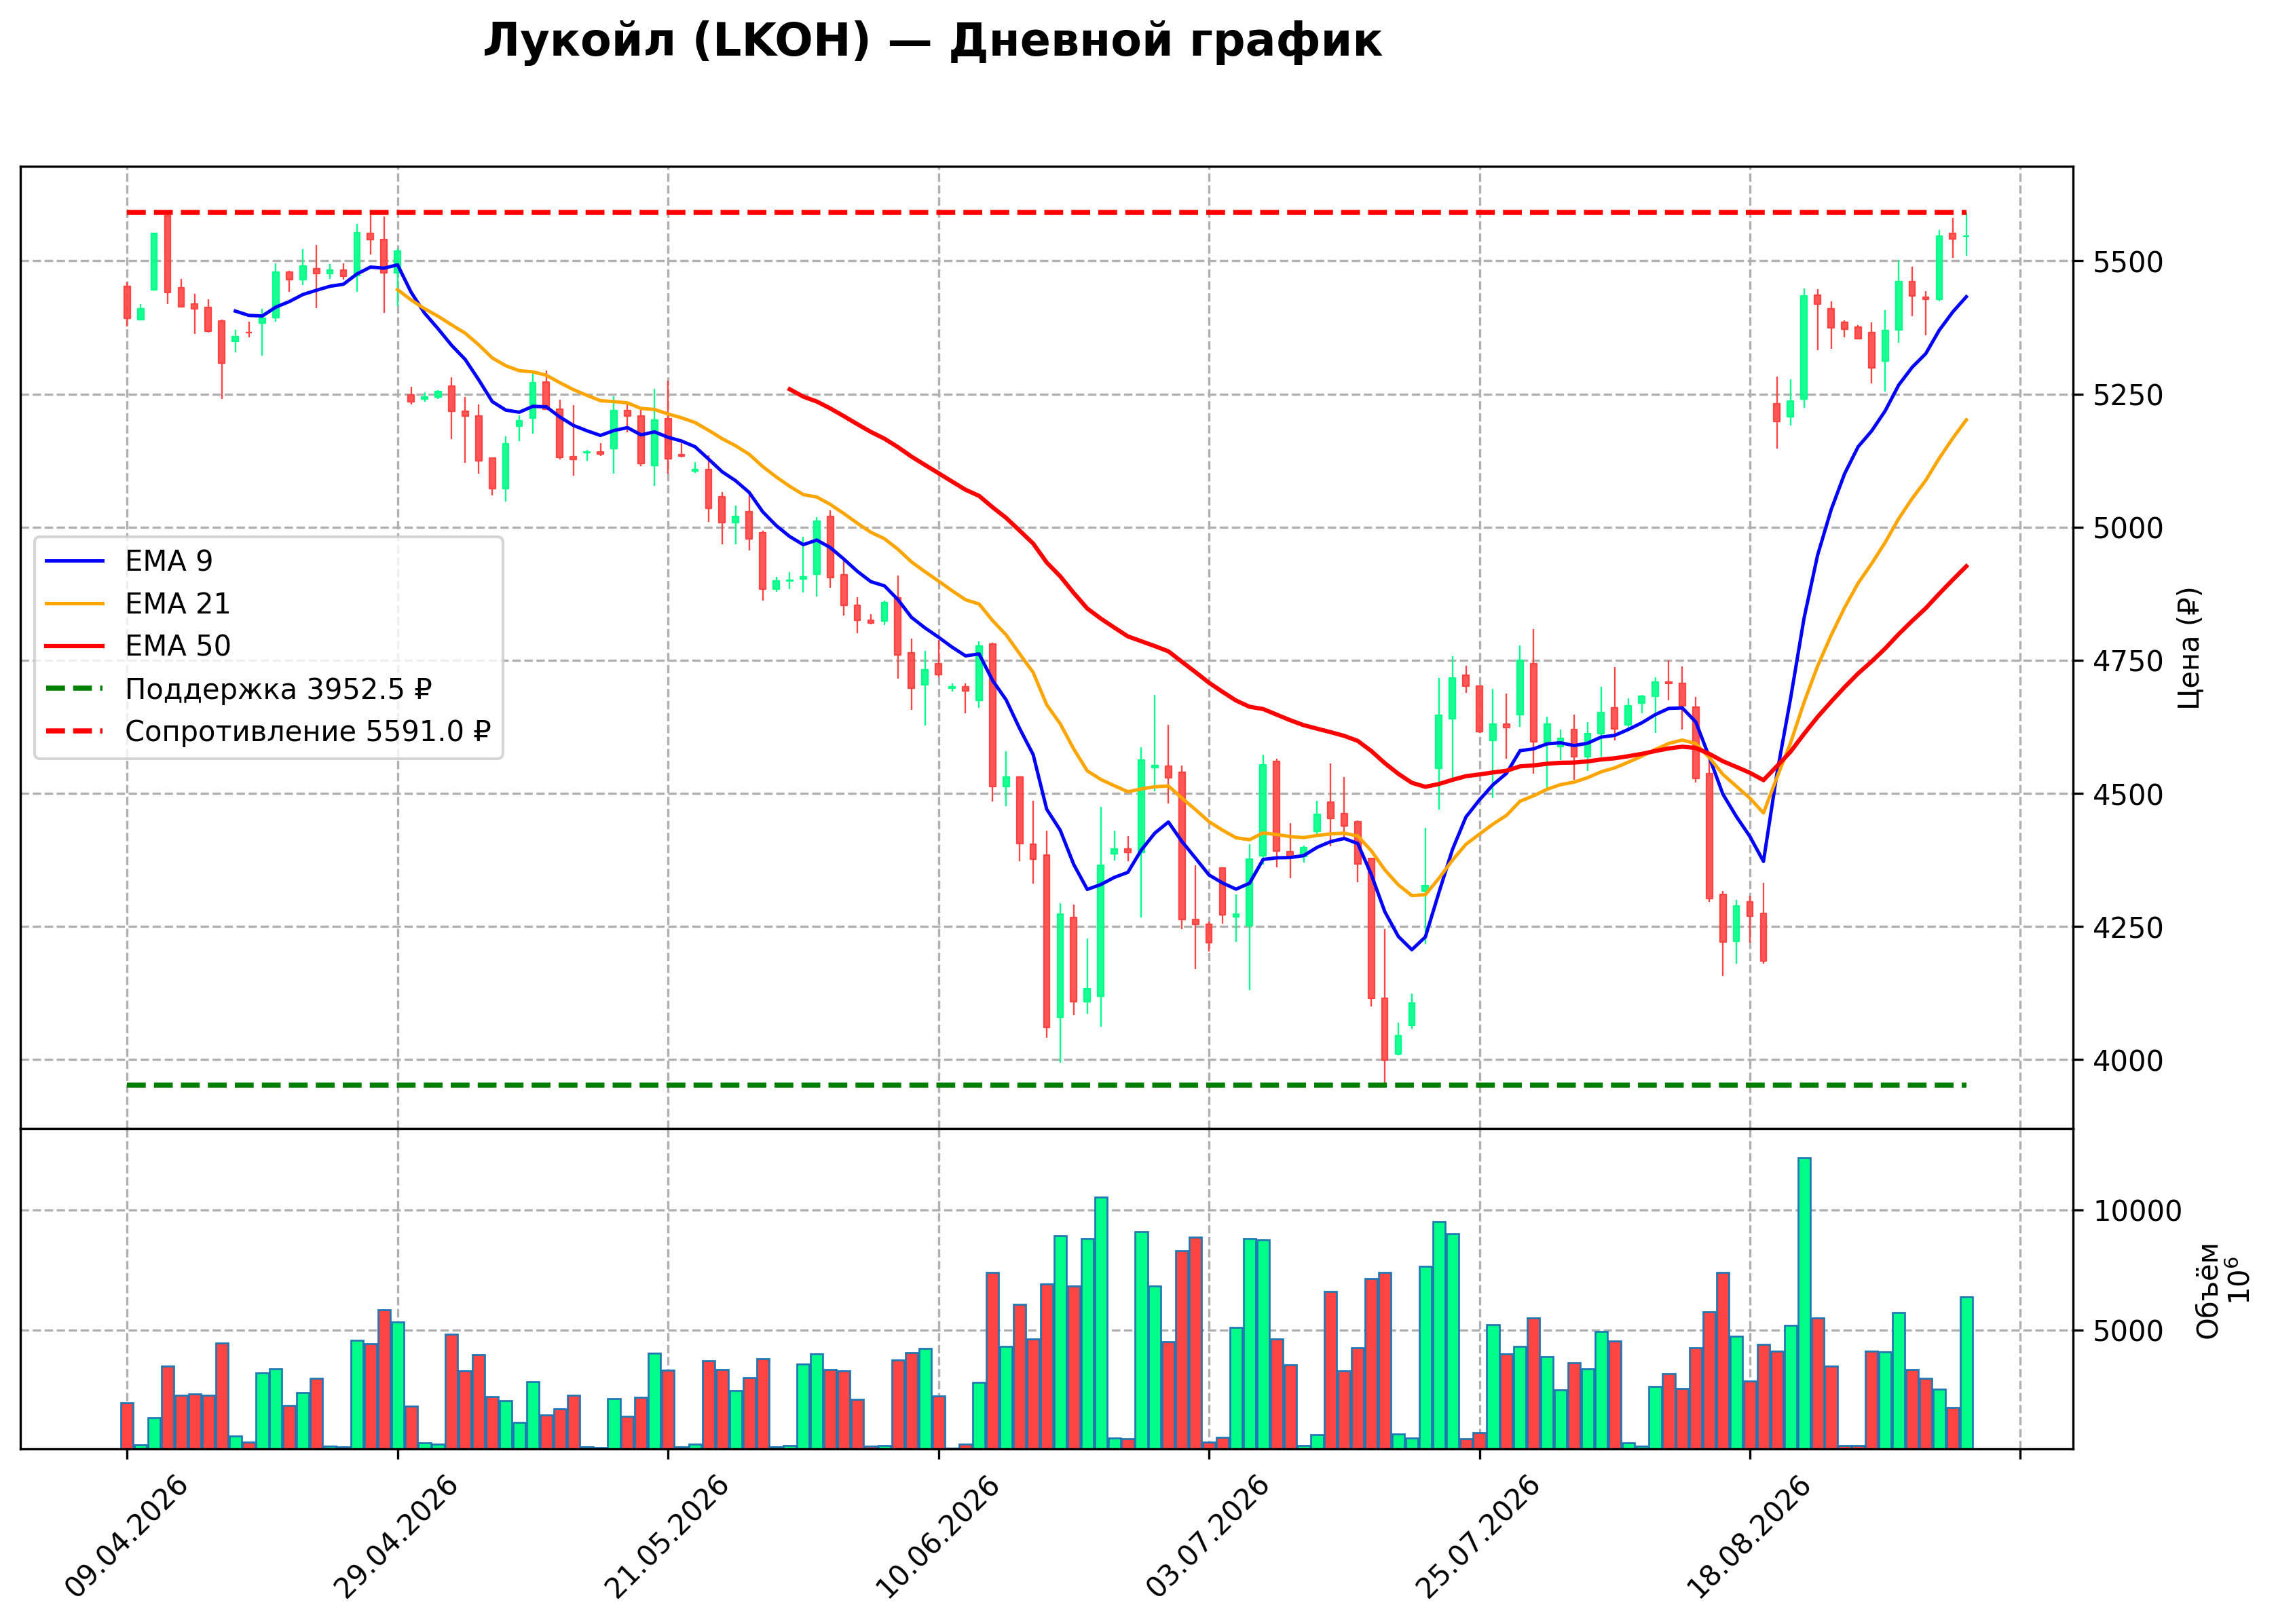Click the green dashed support legend sample

(75, 689)
